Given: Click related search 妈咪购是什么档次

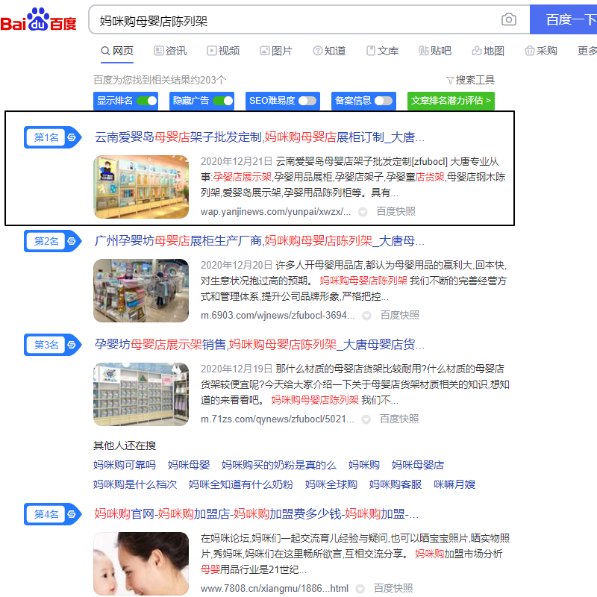Looking at the screenshot, I should coord(135,484).
